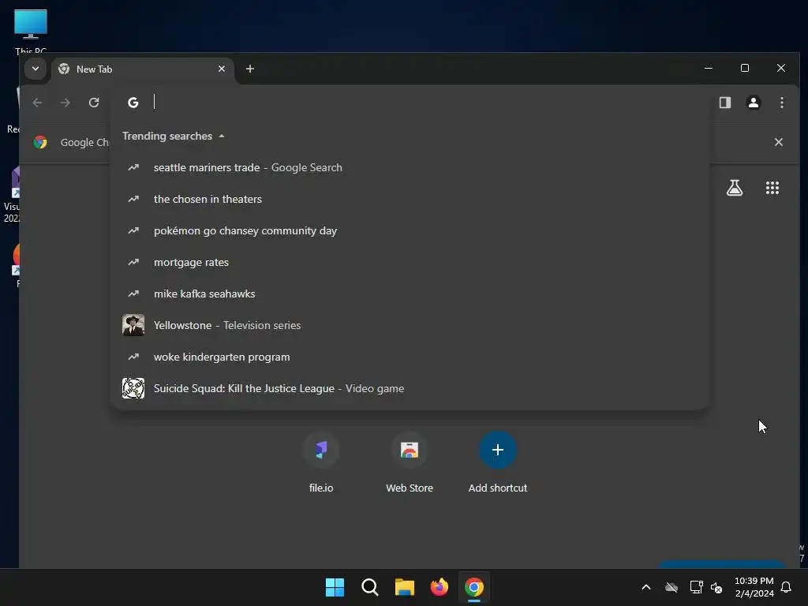Select seattle mariners trade suggestion
This screenshot has width=808, height=606.
[410, 167]
